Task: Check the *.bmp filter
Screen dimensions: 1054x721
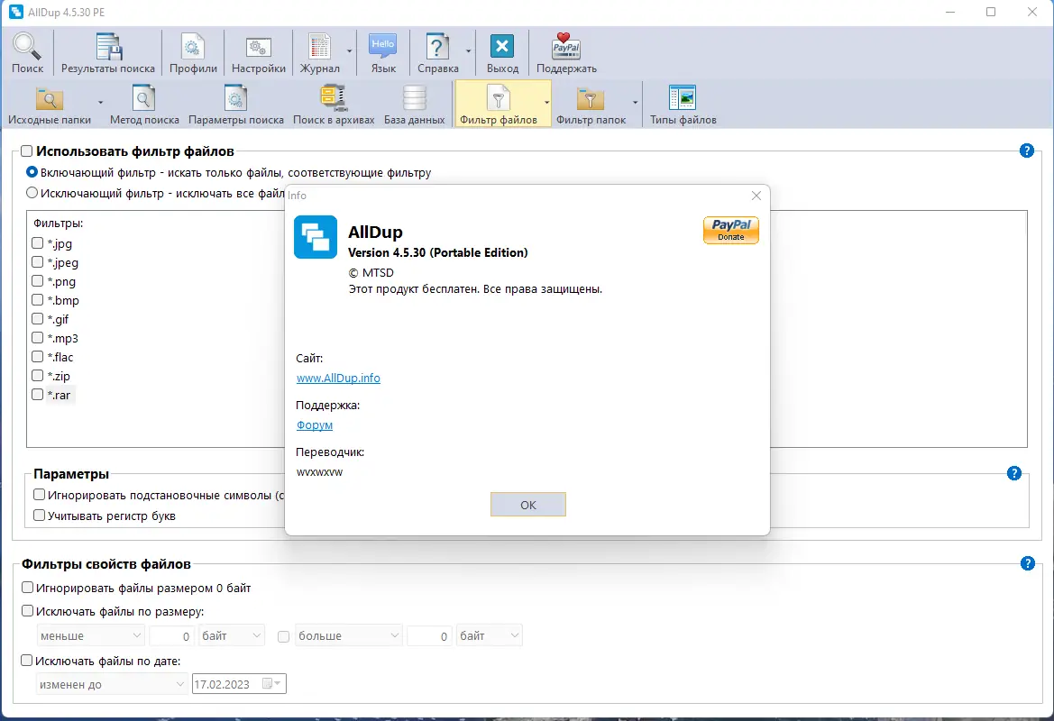Action: click(x=38, y=300)
